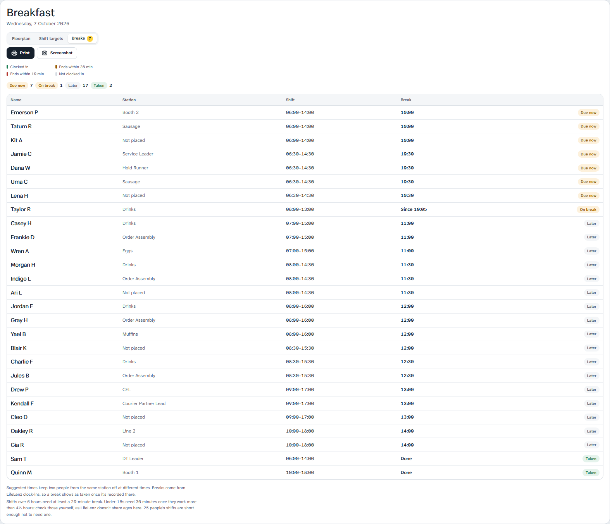
Task: Click Due now badge for Uma C
Action: pos(588,182)
